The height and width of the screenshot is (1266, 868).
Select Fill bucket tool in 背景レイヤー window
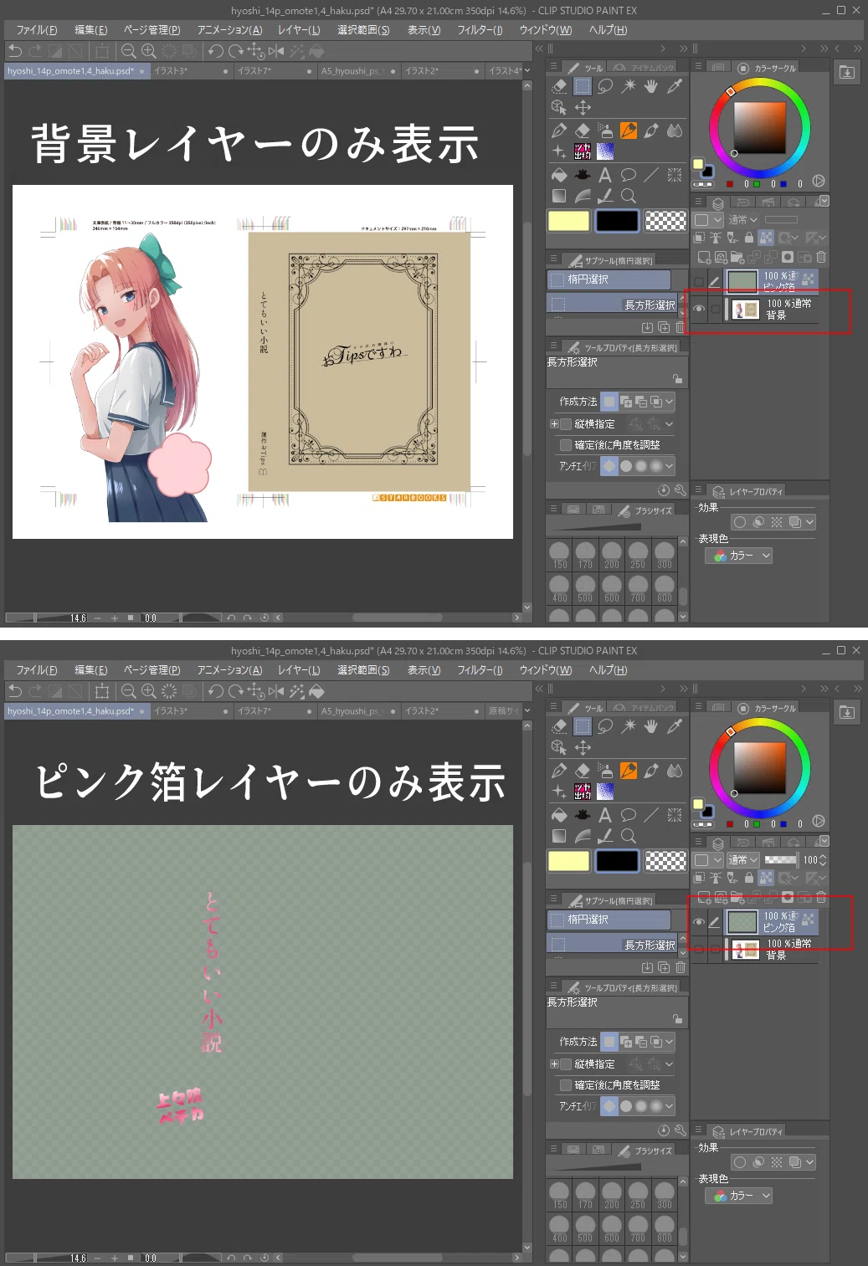tap(559, 175)
